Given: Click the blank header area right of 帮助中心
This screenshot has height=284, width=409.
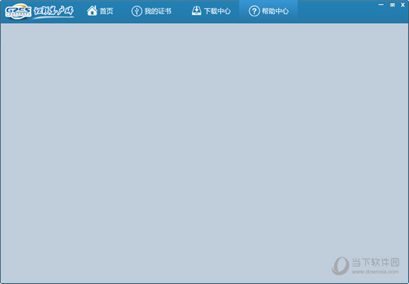Looking at the screenshot, I should (x=336, y=14).
